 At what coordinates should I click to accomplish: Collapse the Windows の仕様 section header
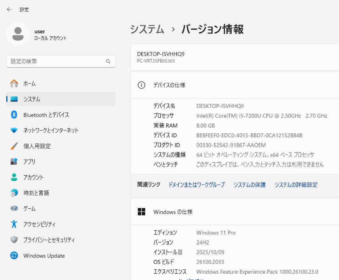[x=235, y=211]
